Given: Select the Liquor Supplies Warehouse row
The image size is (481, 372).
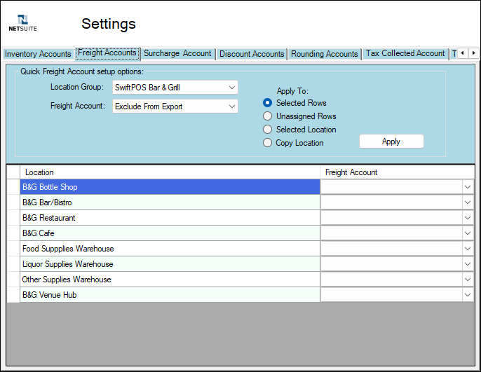Looking at the screenshot, I should tap(170, 264).
